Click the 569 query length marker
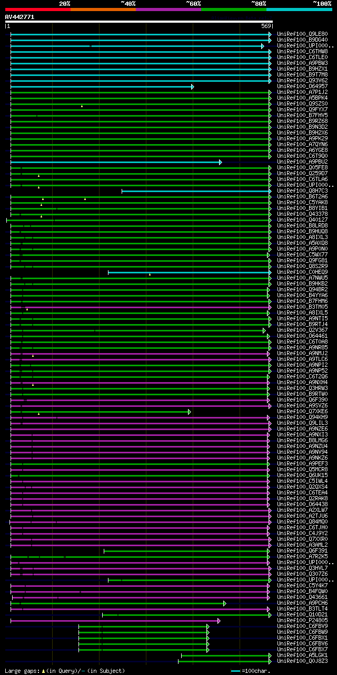Viewport: 337px width, 675px height. pos(266,26)
